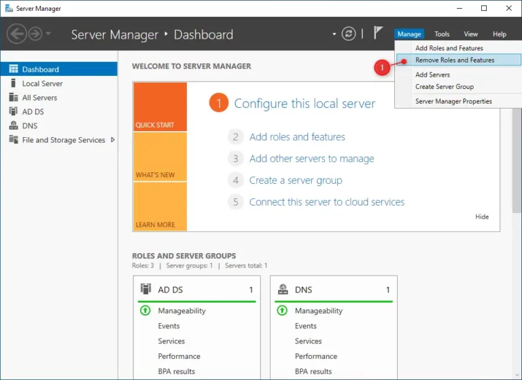Viewport: 522px width, 380px height.
Task: Open the Manage menu
Action: 409,34
